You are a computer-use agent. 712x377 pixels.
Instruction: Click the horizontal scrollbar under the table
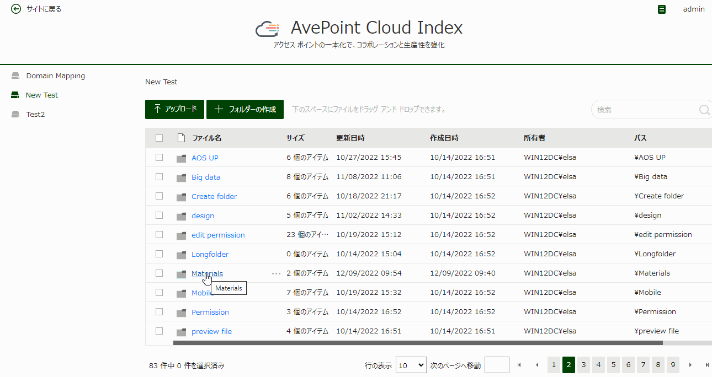pos(418,343)
